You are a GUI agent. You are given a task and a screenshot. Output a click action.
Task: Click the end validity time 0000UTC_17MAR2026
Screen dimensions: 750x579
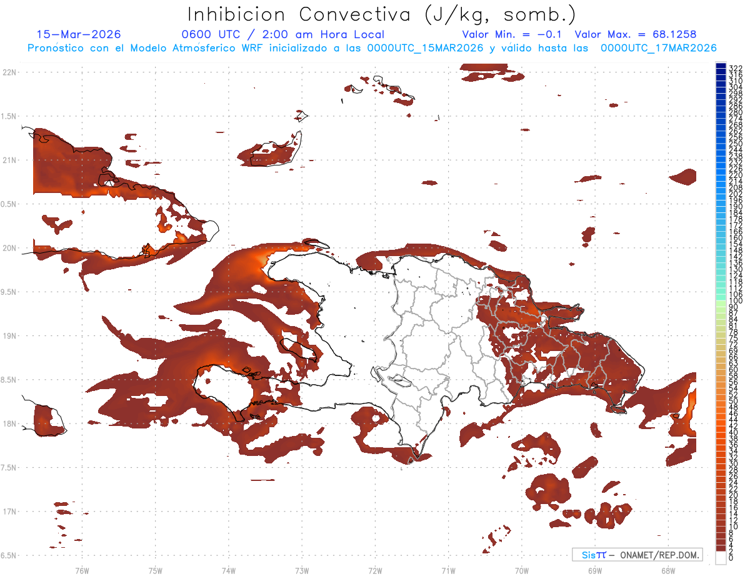pos(658,48)
